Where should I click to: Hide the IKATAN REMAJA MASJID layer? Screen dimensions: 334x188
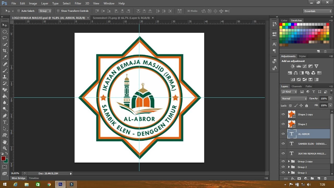[x=283, y=153]
